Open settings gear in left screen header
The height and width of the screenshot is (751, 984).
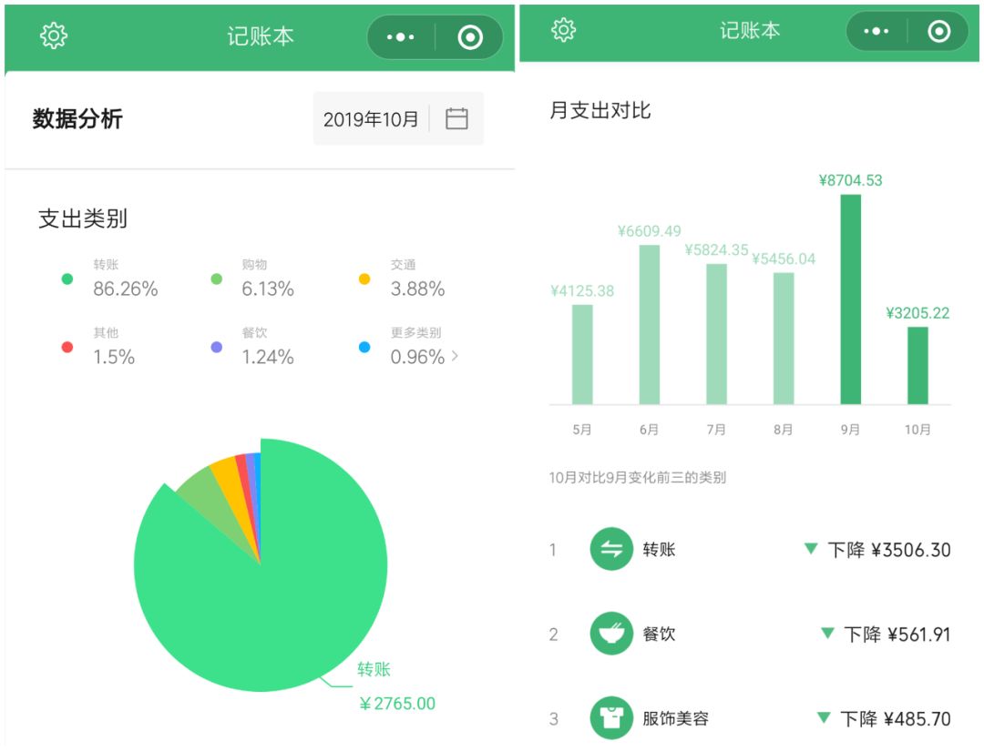pos(54,36)
